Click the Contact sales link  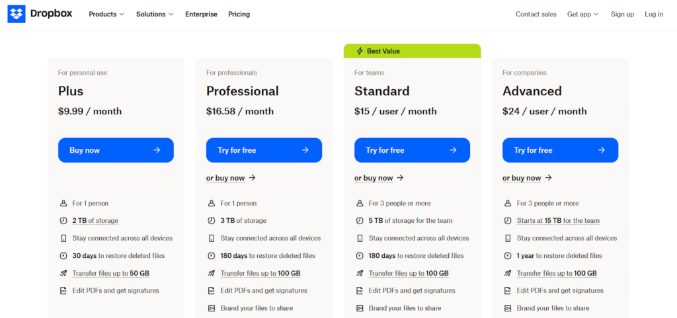point(536,14)
